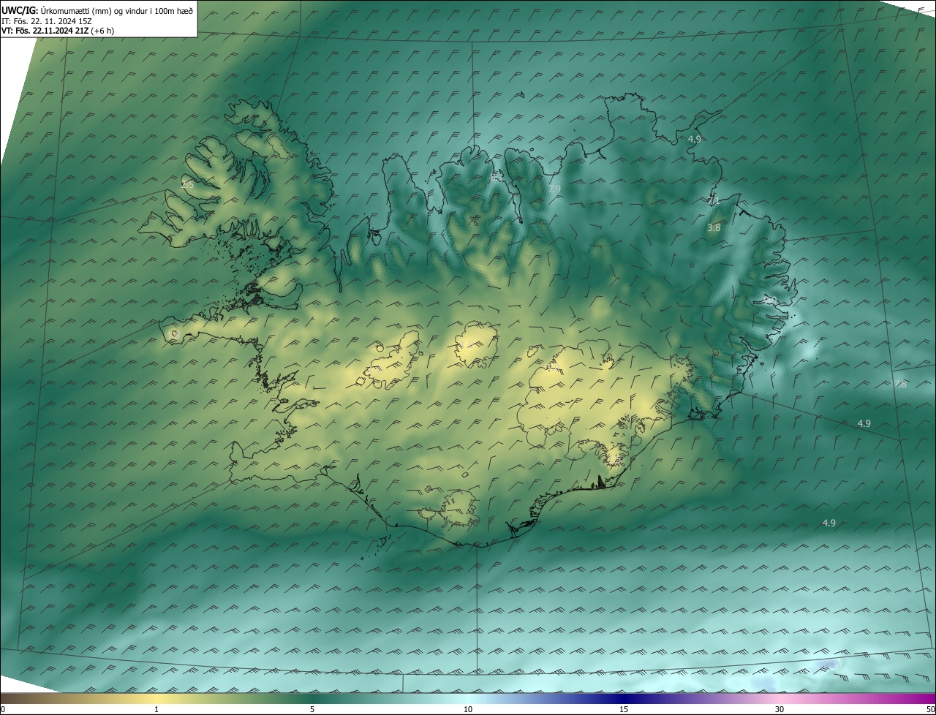Click the "15" tick label on the colour scale
936x715 pixels.
[624, 709]
